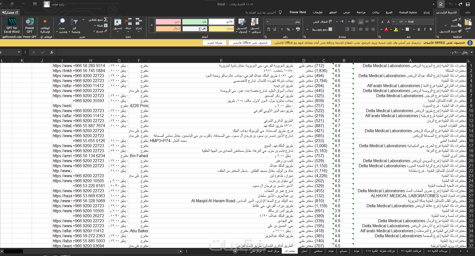Open GPT for Excel Word add-in
Viewport: 475px width, 256px height.
coord(12,25)
